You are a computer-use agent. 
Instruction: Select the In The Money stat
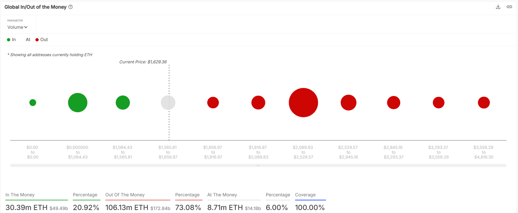(x=20, y=195)
